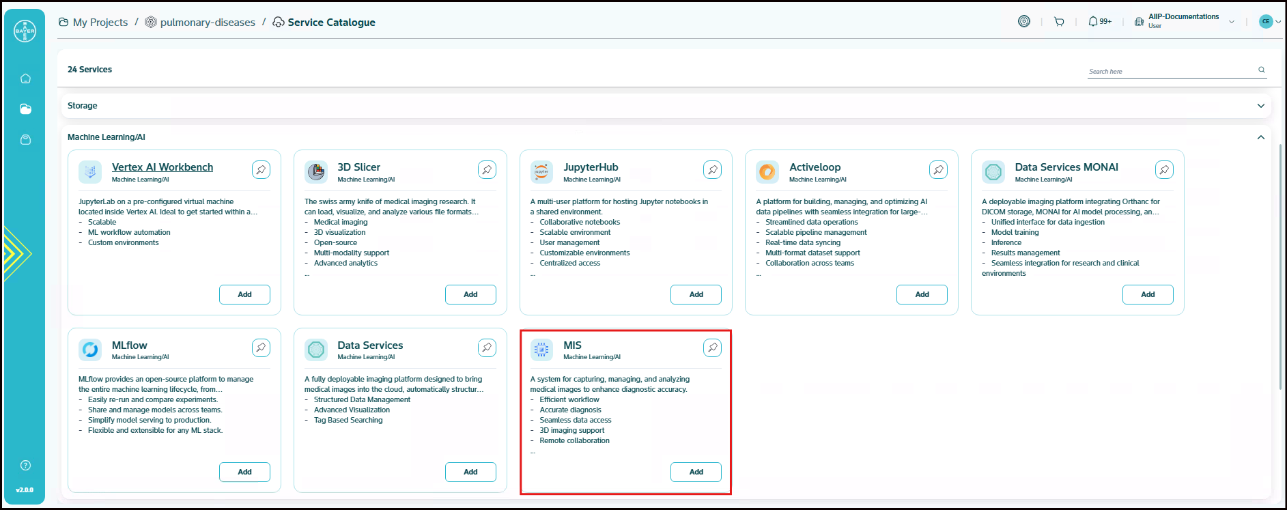The image size is (1287, 510).
Task: Click the JupyterHub service logo icon
Action: pyautogui.click(x=541, y=171)
